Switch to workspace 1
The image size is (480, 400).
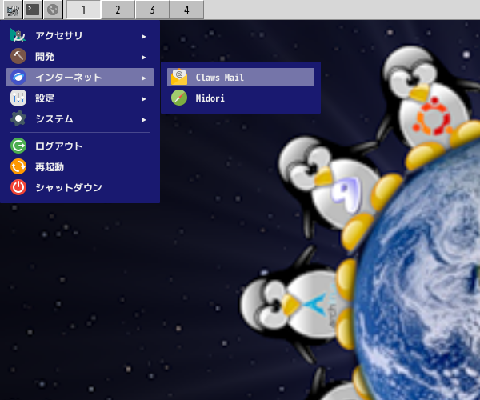(x=83, y=10)
